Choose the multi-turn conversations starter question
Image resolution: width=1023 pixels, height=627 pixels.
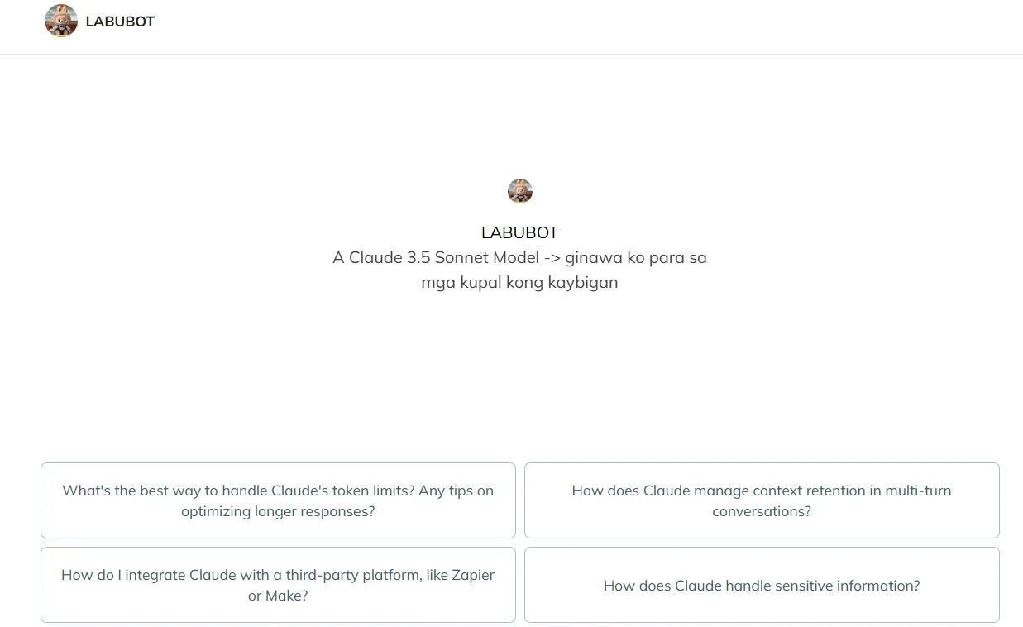point(762,500)
